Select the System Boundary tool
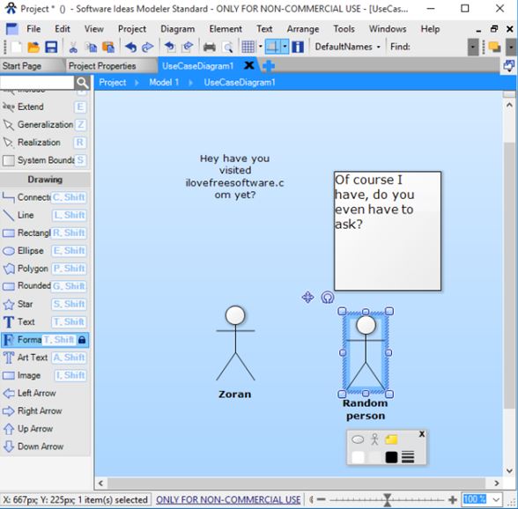 pos(44,160)
